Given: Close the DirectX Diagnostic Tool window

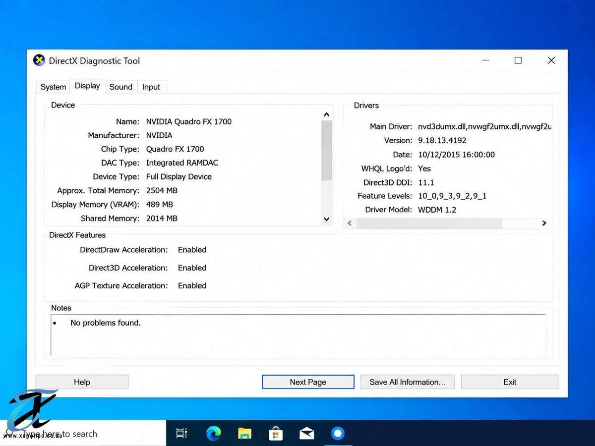Looking at the screenshot, I should [551, 60].
